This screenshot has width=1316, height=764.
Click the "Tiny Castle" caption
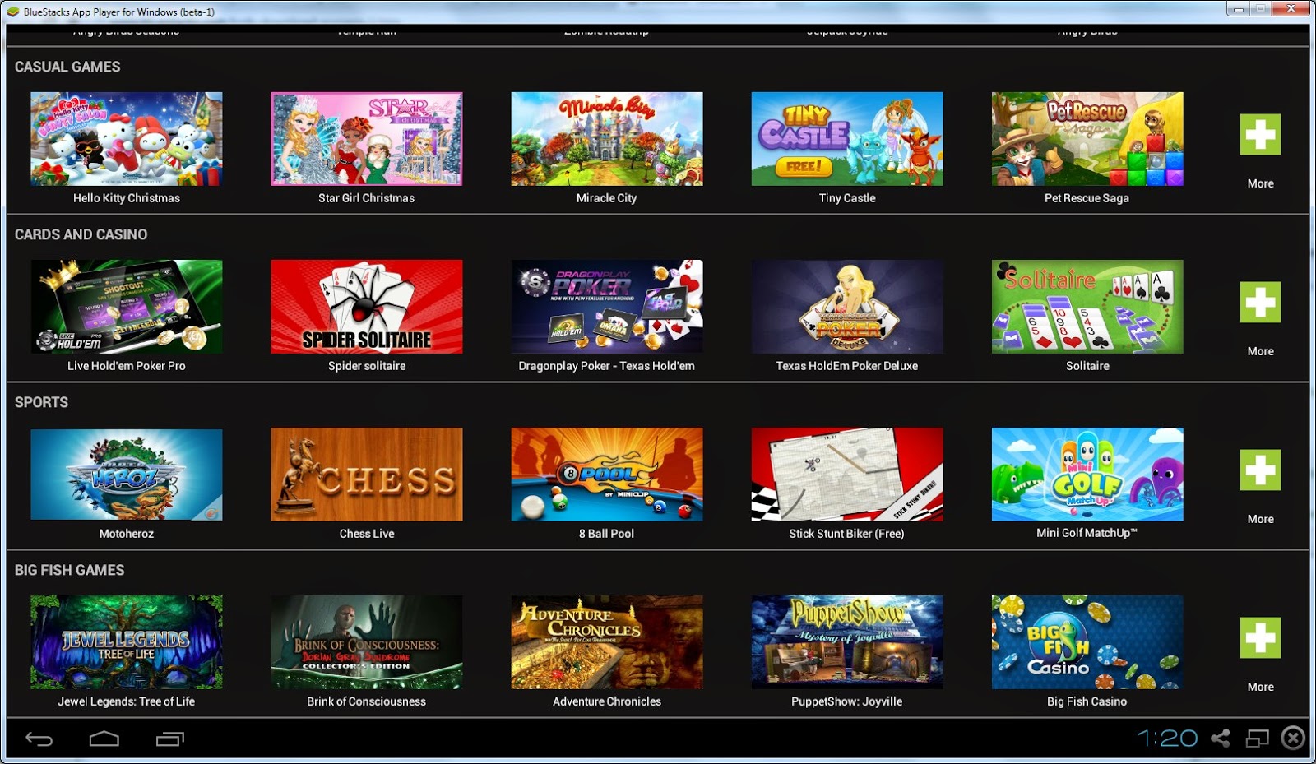(847, 198)
